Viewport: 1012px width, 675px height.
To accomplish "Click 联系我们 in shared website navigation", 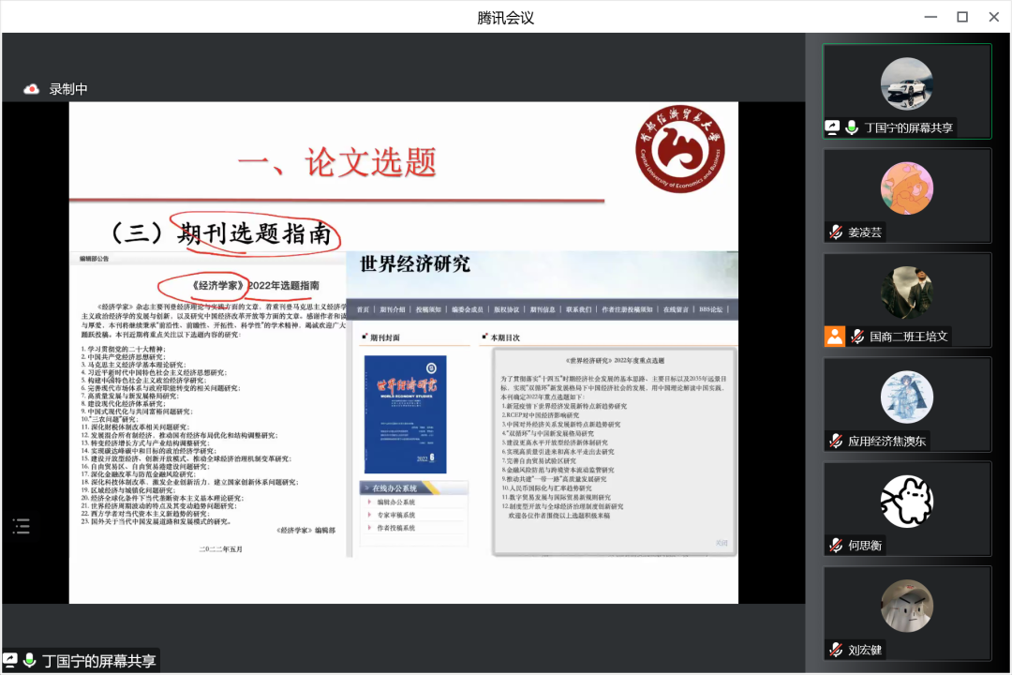I will 578,309.
